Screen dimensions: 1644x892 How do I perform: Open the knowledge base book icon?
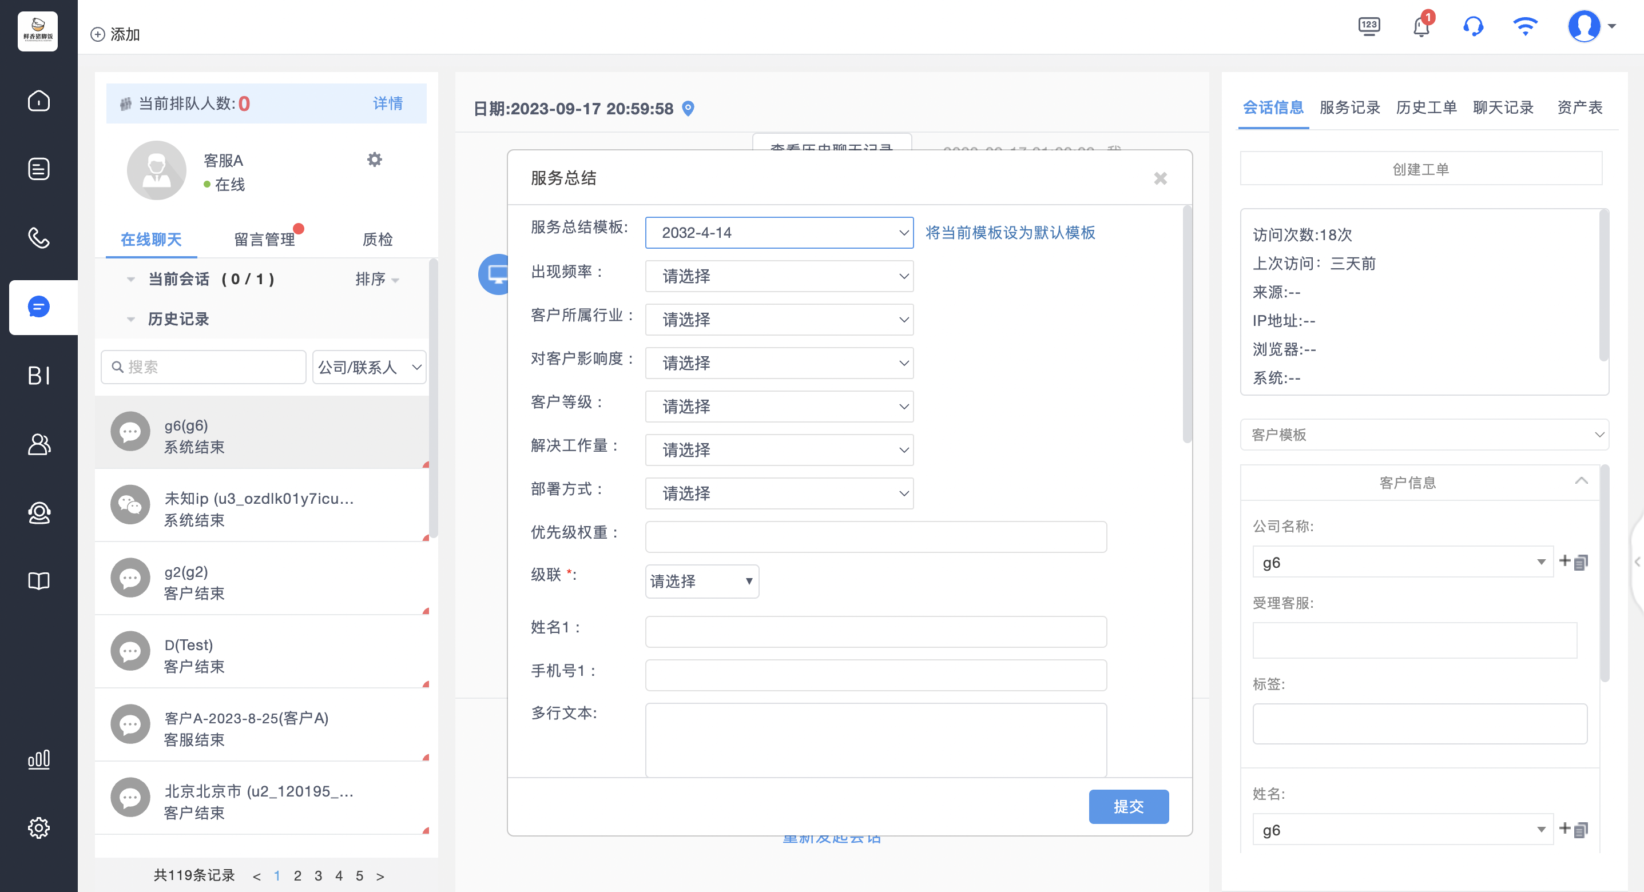39,580
